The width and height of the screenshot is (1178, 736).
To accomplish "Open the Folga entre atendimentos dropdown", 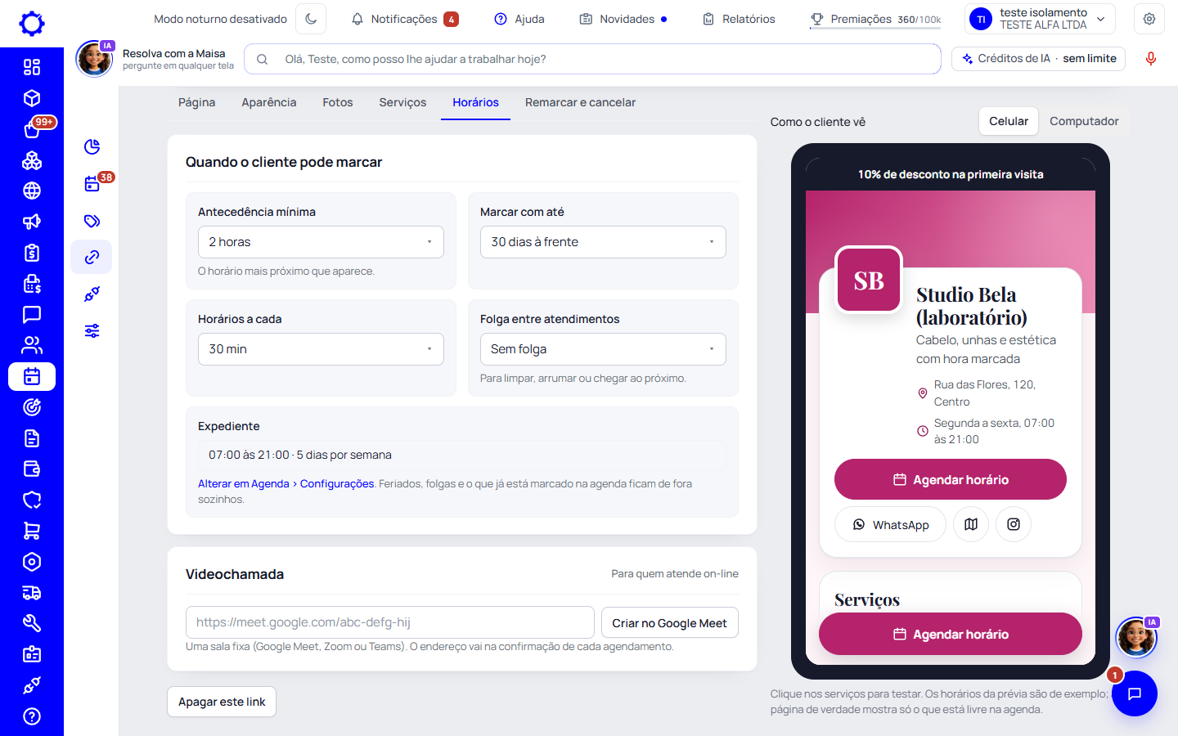I will [603, 349].
